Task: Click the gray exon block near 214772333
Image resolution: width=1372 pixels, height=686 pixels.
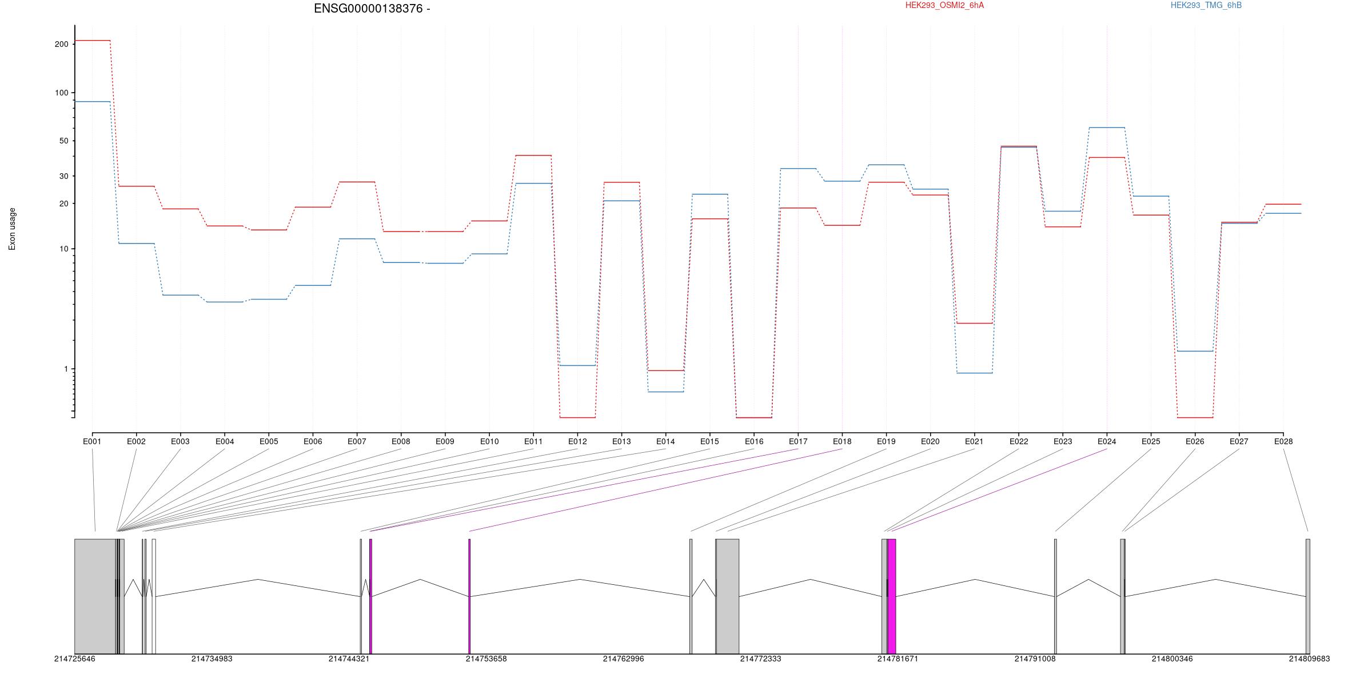Action: [x=728, y=596]
